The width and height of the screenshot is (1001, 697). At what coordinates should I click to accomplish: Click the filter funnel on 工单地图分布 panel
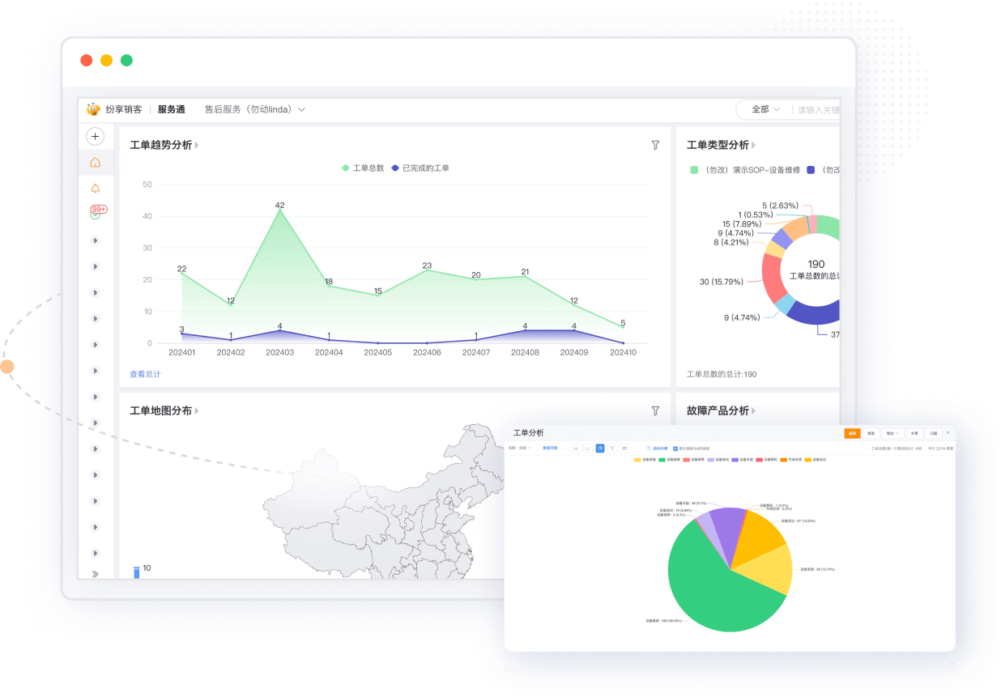coord(655,410)
